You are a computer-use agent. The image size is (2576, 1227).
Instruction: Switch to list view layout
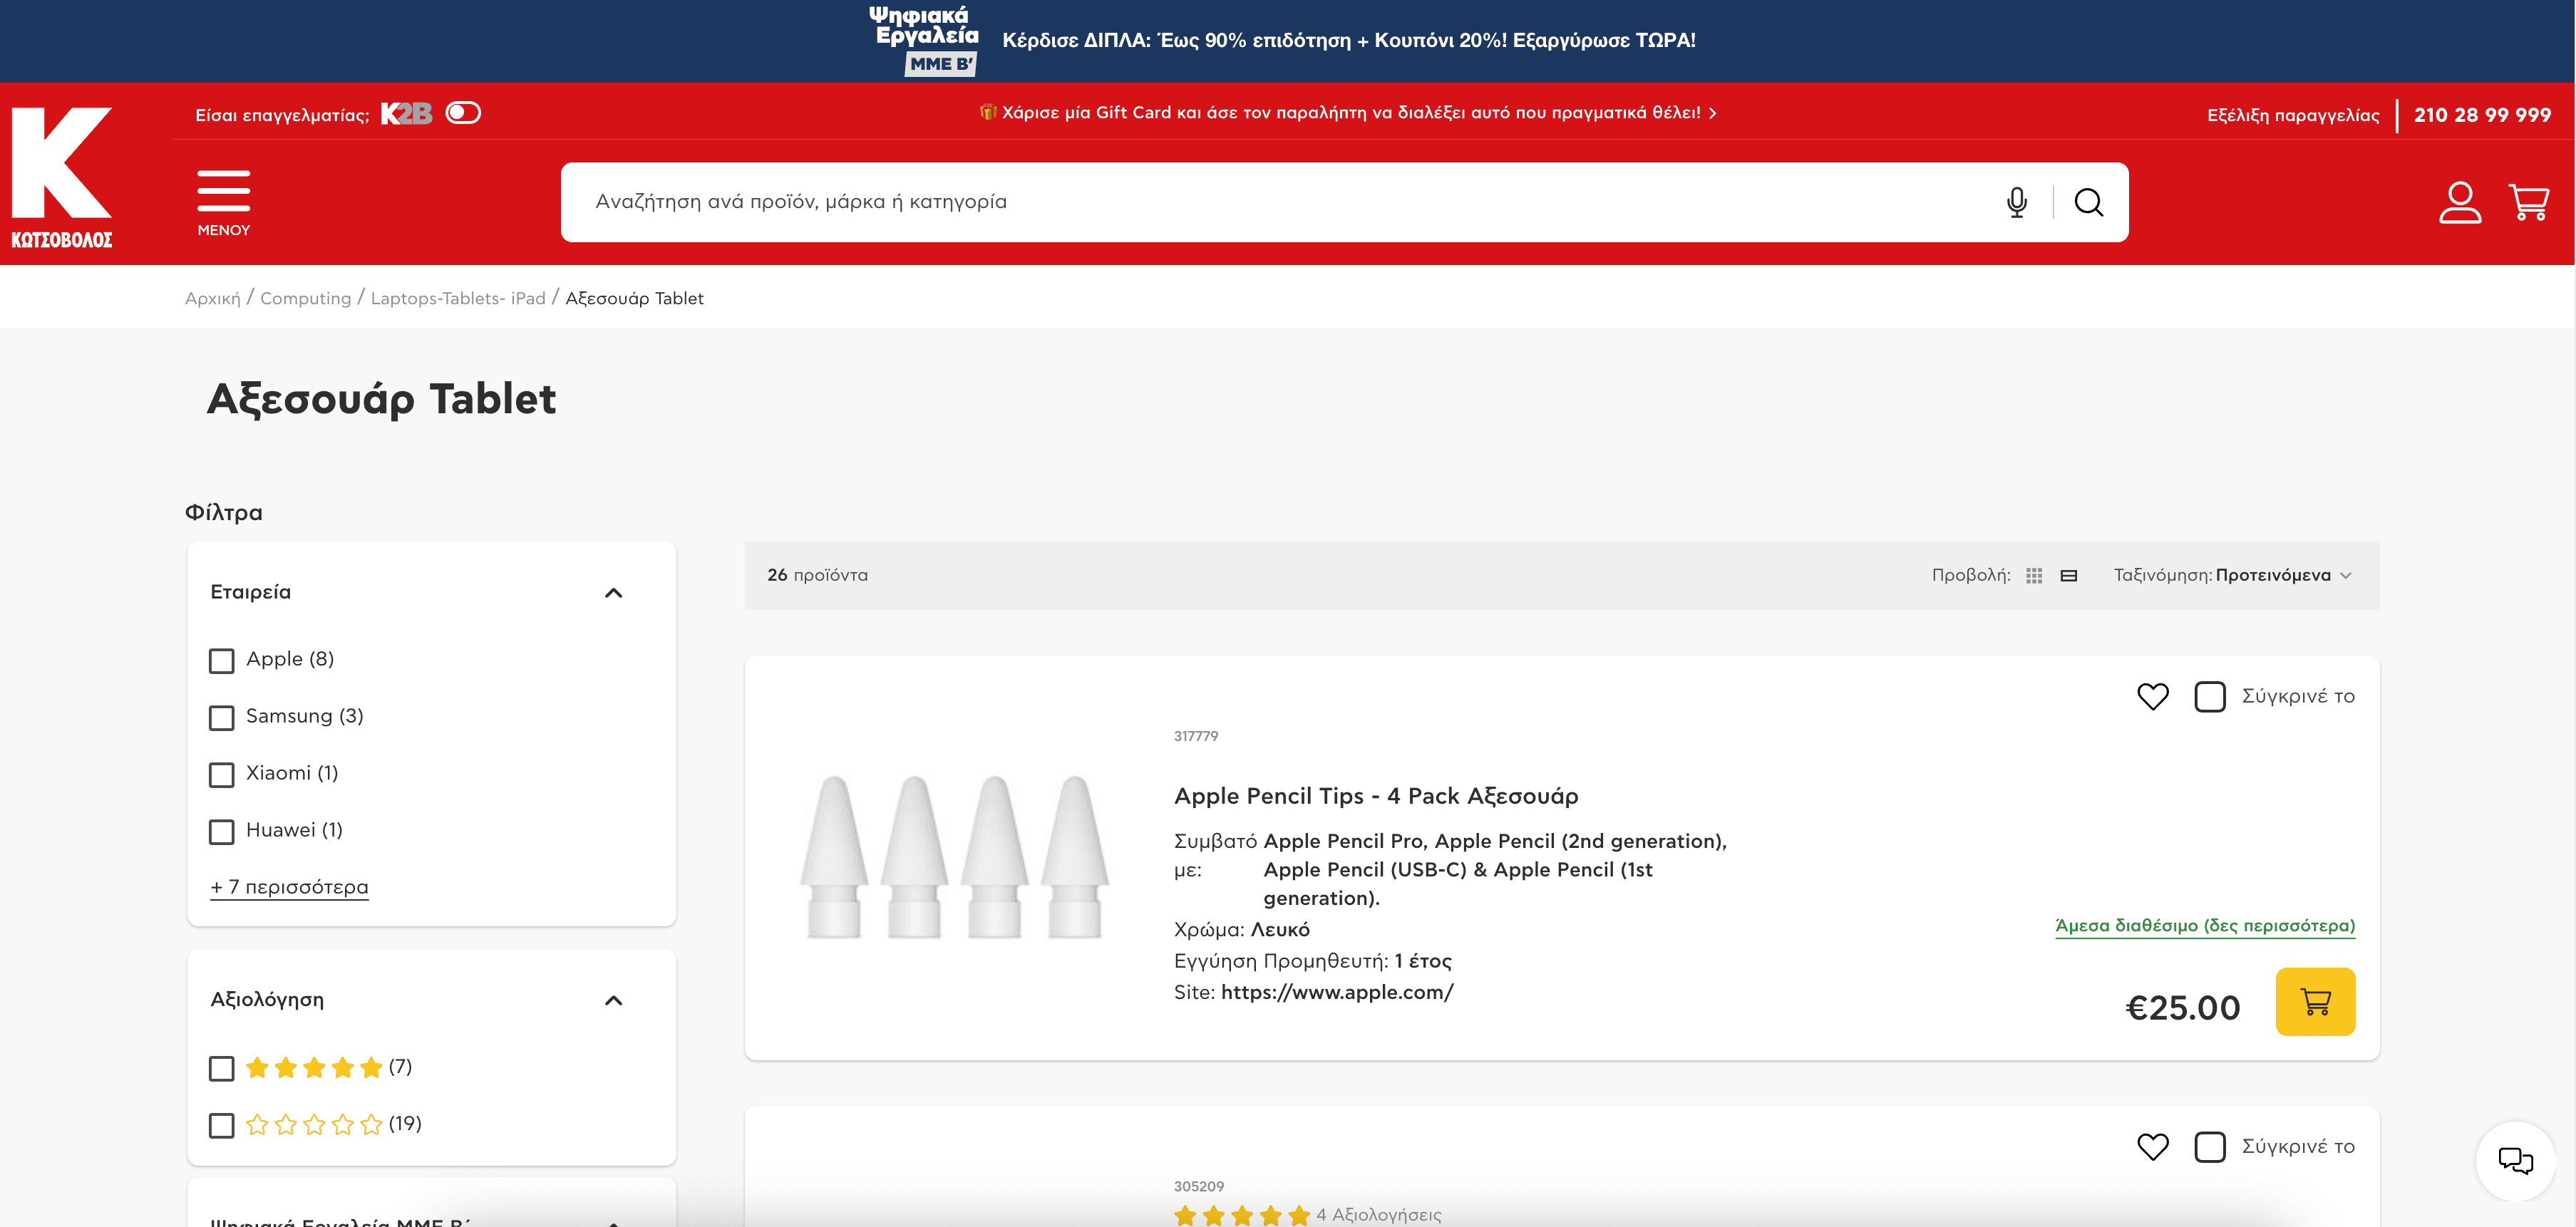click(2069, 576)
